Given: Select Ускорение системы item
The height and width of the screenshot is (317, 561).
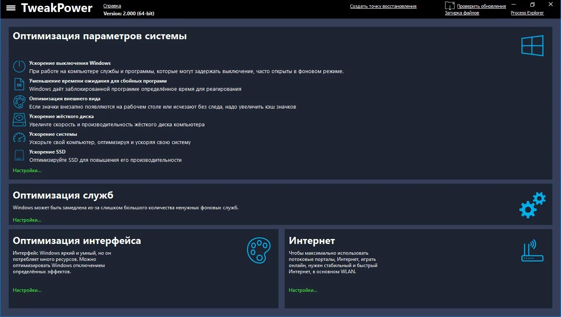Looking at the screenshot, I should click(x=53, y=134).
